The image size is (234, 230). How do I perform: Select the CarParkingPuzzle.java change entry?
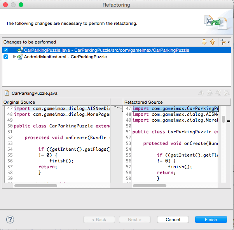[107, 50]
